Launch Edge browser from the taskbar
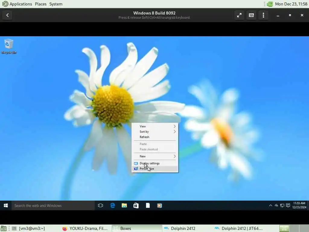Screen dimensions: 309x232 tap(113, 205)
